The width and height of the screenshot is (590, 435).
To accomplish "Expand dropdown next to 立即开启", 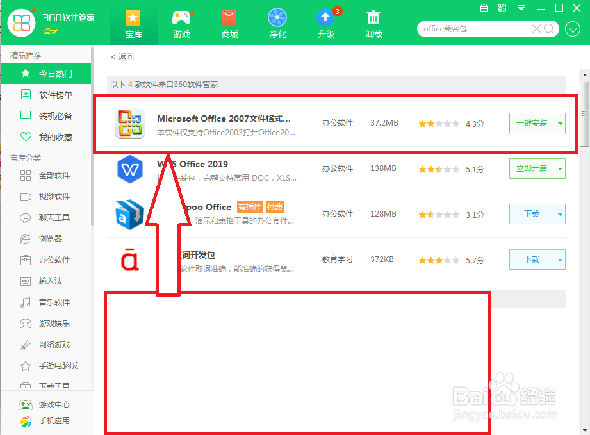I will (x=561, y=168).
